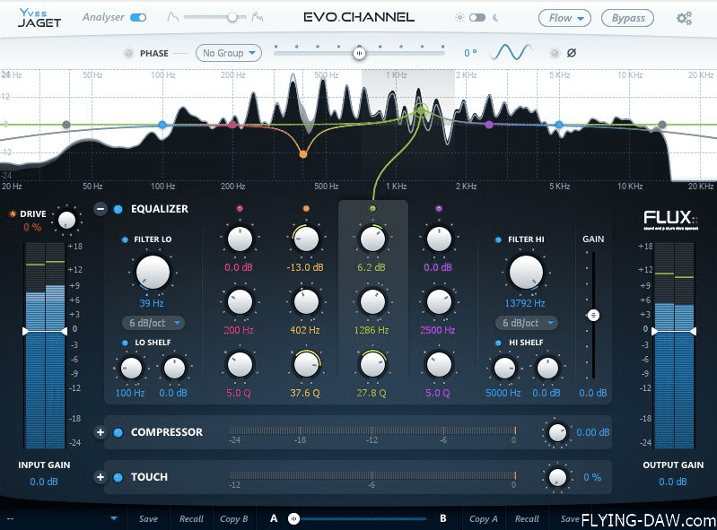The width and height of the screenshot is (717, 530).
Task: Click the Bypass button
Action: coord(627,18)
